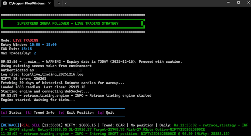Click the Max Trades/Day value 2
The width and height of the screenshot is (251, 136).
coord(35,53)
